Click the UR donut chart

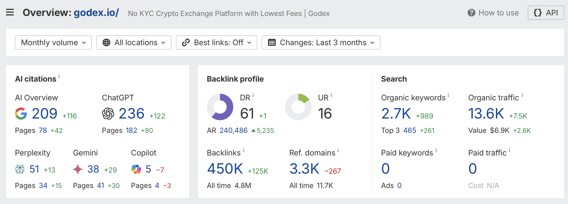[298, 107]
